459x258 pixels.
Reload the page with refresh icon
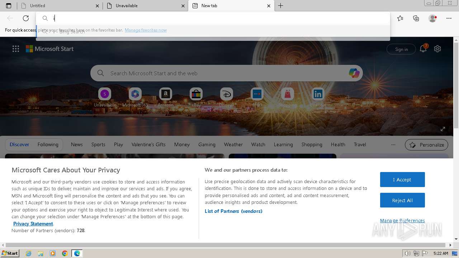pos(26,18)
